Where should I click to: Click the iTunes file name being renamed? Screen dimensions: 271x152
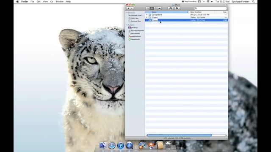point(155,20)
